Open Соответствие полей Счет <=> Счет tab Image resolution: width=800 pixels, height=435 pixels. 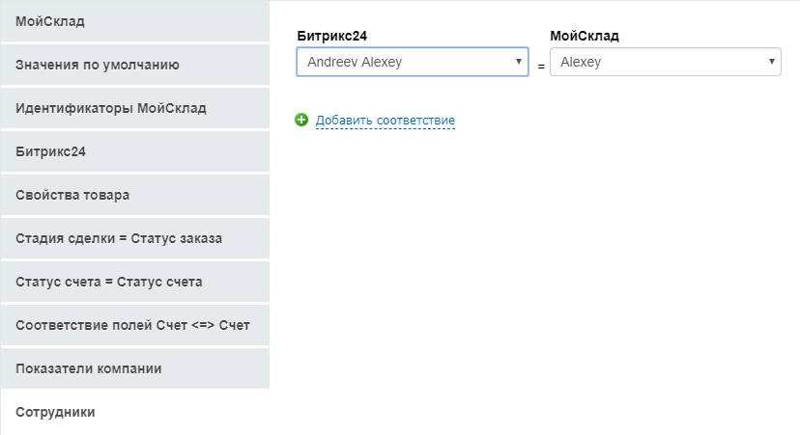[134, 325]
